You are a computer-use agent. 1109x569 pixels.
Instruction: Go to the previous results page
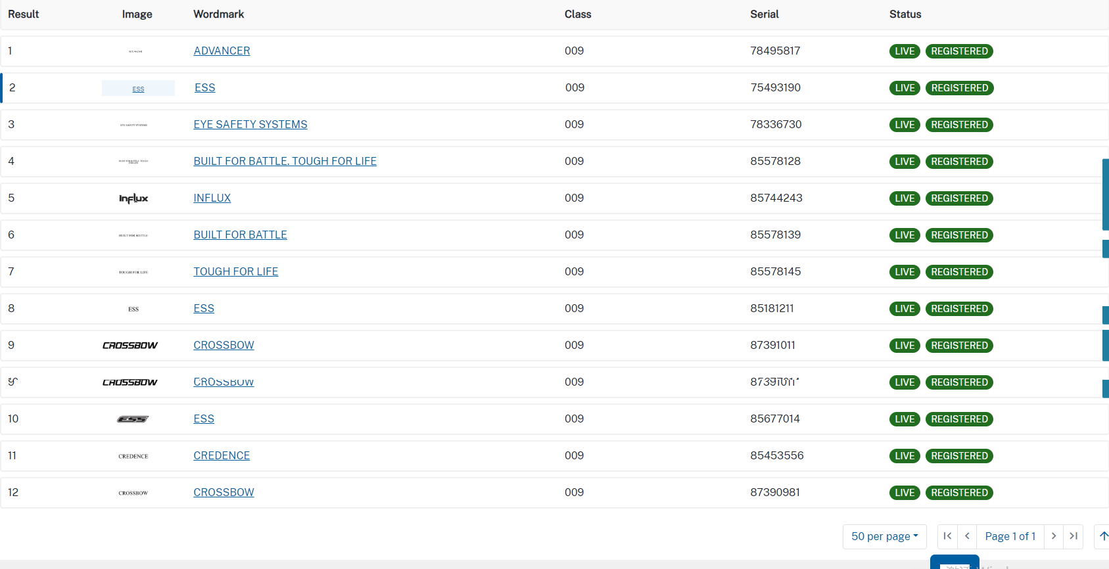coord(967,536)
